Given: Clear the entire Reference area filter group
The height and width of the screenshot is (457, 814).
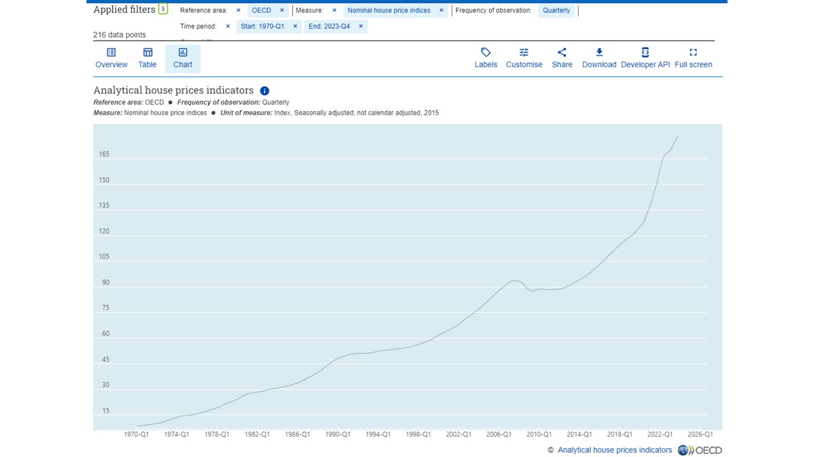Looking at the screenshot, I should pos(238,10).
